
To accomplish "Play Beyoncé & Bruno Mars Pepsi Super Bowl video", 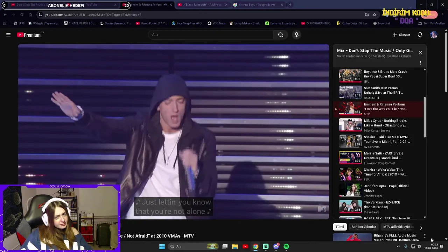I will click(379, 76).
